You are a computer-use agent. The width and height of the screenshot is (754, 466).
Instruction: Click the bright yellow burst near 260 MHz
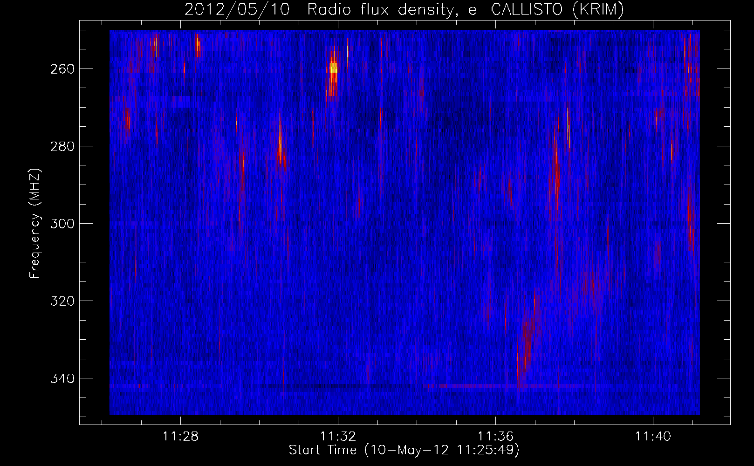(333, 69)
